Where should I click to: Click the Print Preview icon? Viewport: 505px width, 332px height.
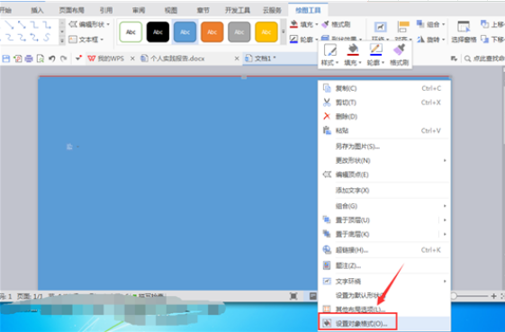click(41, 58)
